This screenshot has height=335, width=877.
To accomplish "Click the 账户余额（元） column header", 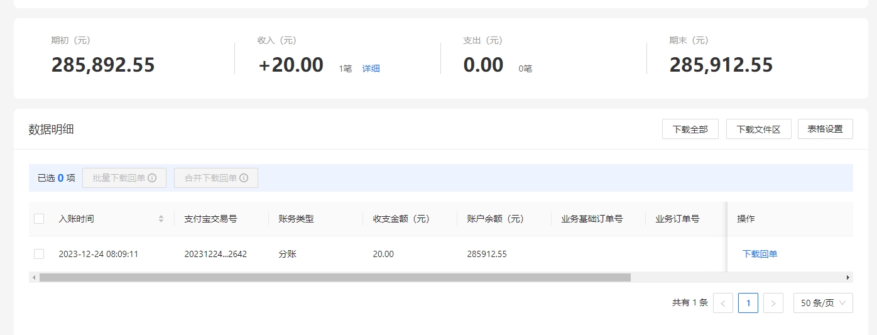I will point(495,219).
